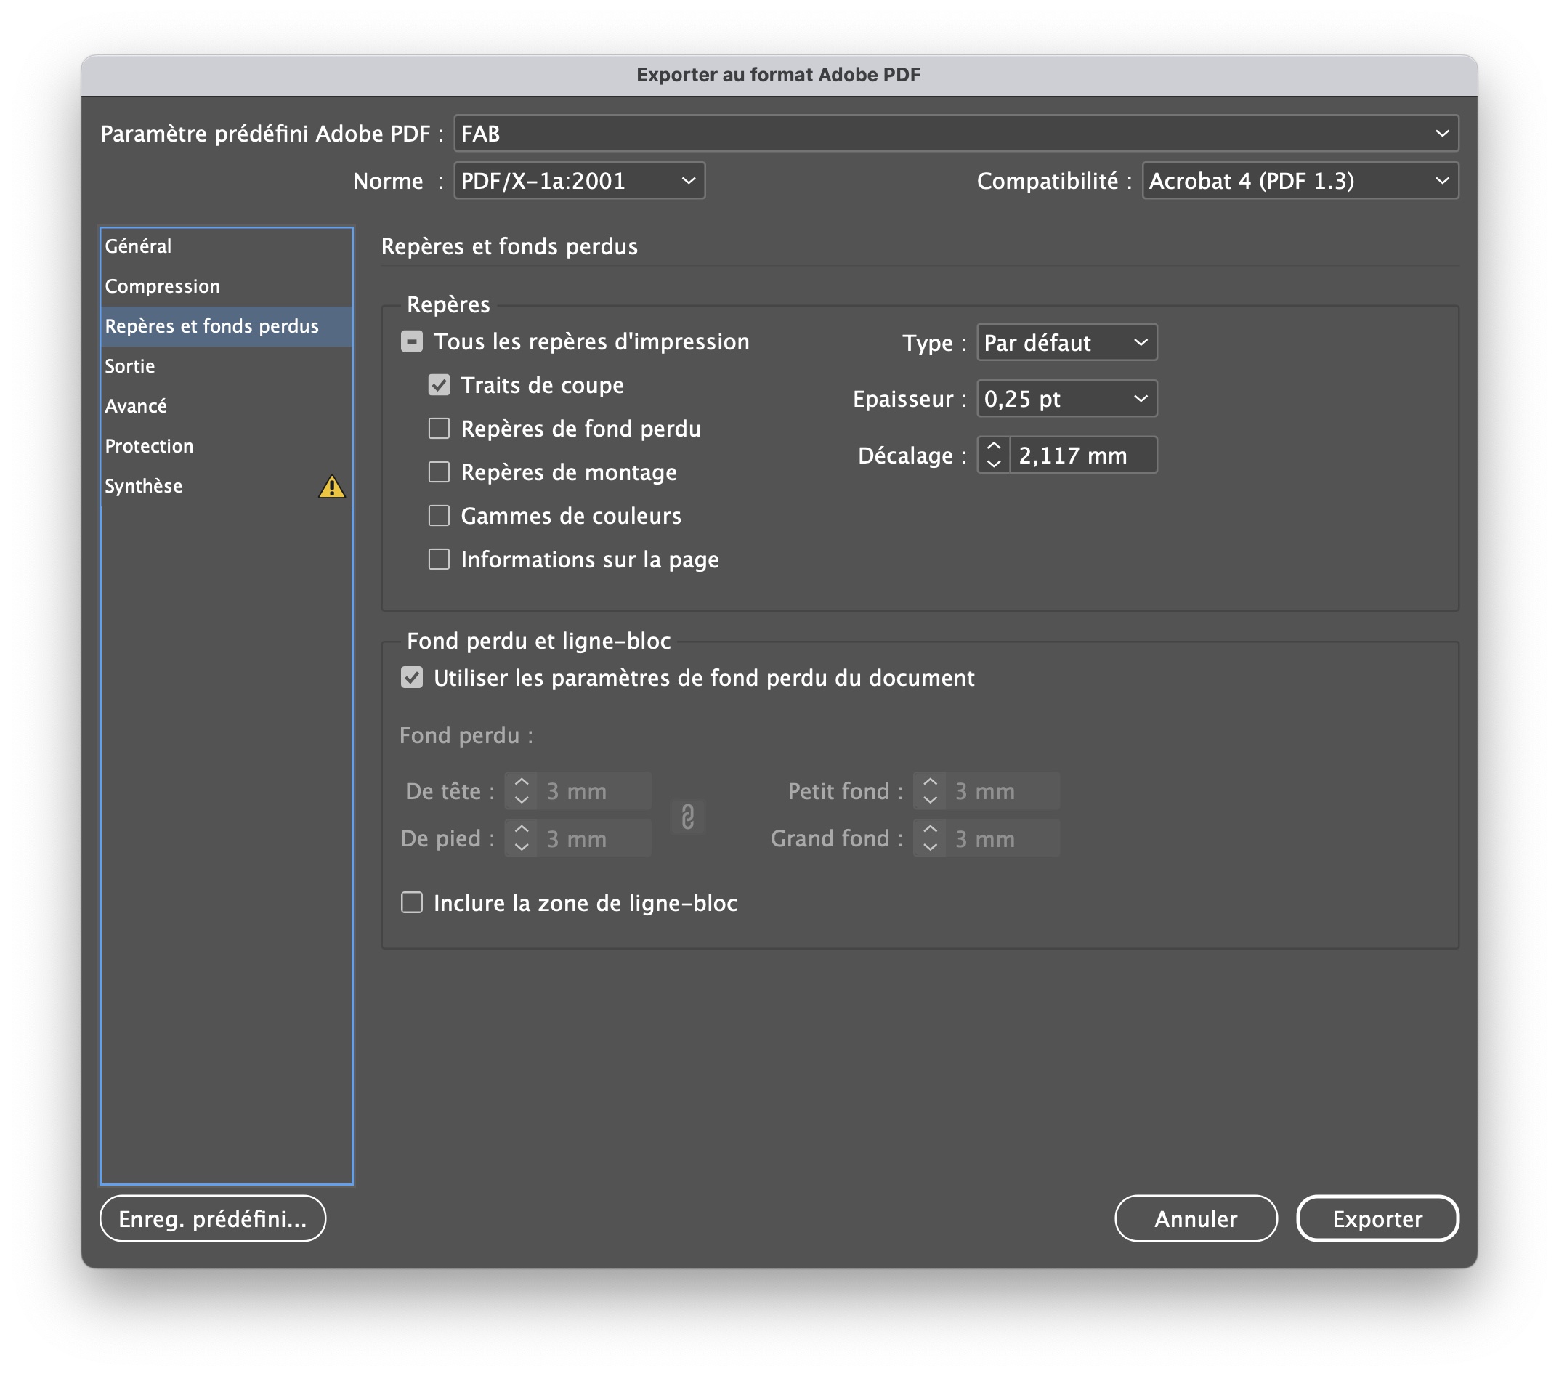The height and width of the screenshot is (1376, 1559).
Task: Click the Enreg. prédéfini... button
Action: coord(213,1219)
